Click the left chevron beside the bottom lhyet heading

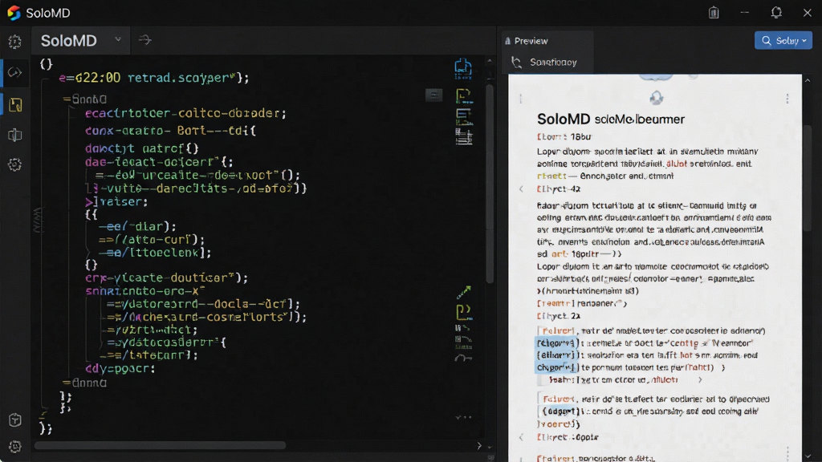(x=521, y=437)
